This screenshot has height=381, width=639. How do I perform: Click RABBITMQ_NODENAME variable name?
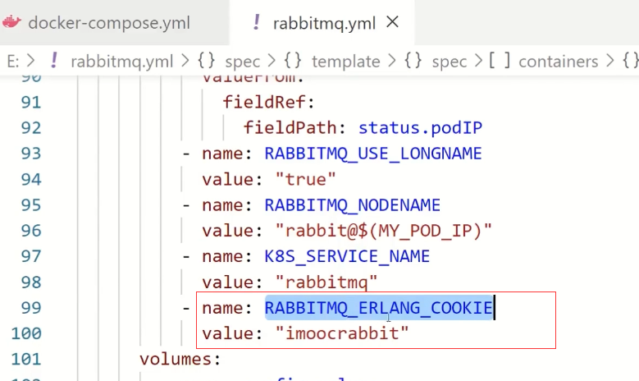tap(353, 204)
